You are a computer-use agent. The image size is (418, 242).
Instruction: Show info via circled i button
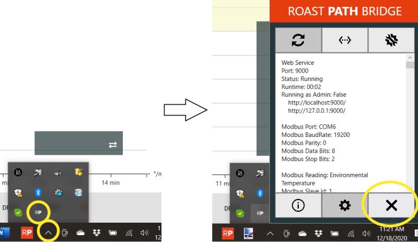[298, 205]
